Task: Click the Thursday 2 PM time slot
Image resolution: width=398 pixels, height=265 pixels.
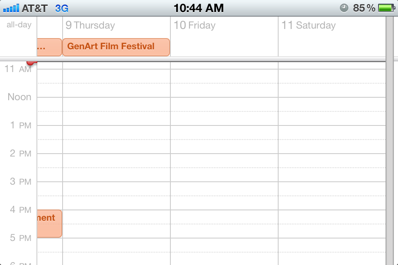Action: click(x=116, y=161)
